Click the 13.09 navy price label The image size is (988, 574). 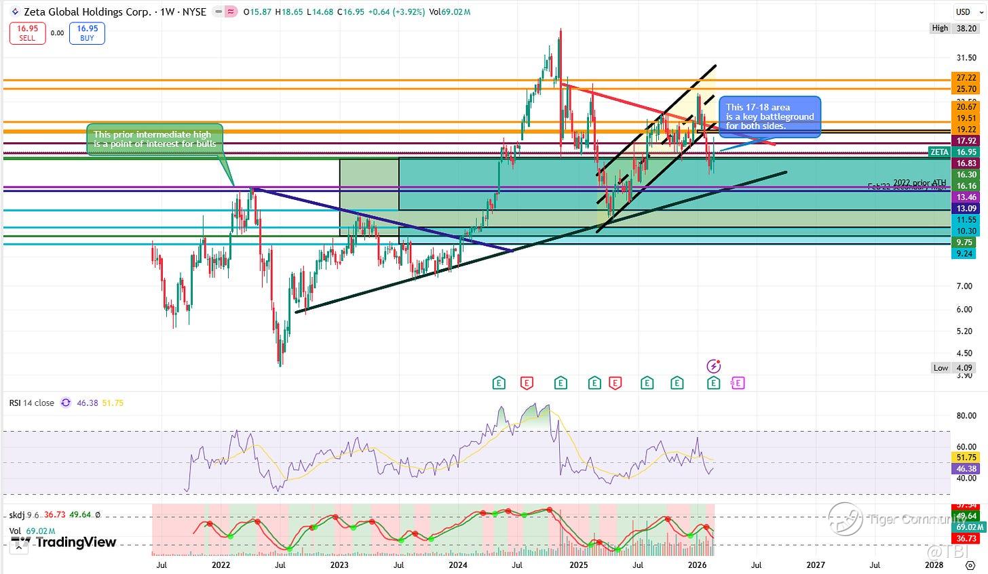point(965,208)
